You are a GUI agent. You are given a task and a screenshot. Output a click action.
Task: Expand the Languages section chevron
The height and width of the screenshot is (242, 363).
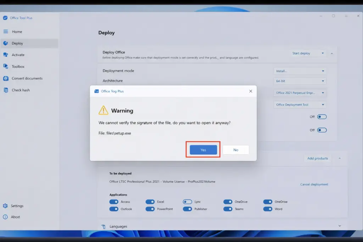[340, 226]
